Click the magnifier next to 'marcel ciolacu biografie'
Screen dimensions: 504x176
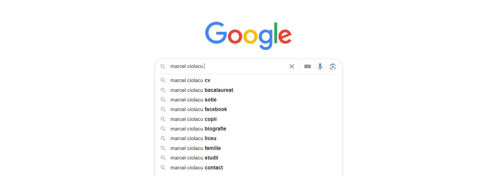(164, 129)
